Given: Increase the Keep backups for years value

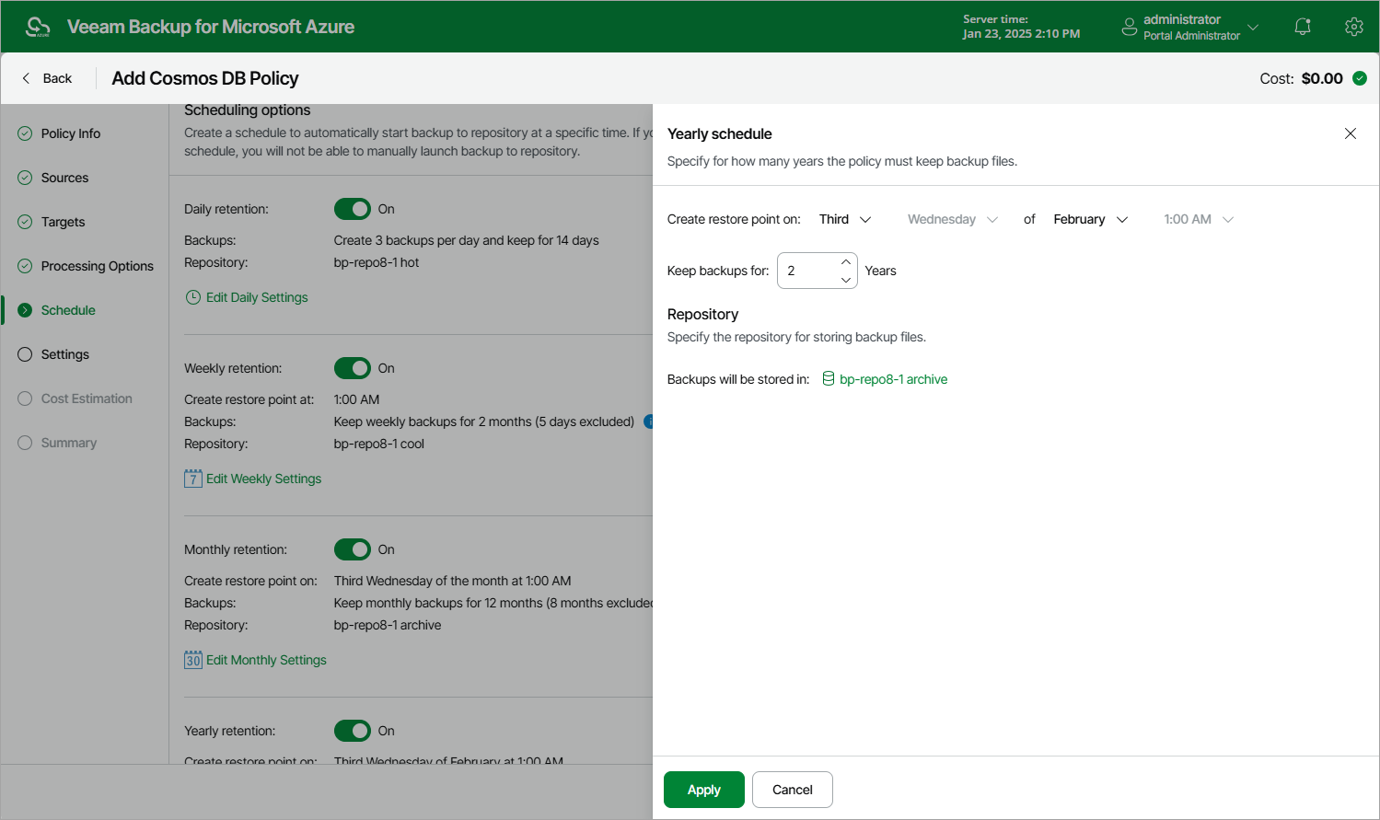Looking at the screenshot, I should (846, 262).
